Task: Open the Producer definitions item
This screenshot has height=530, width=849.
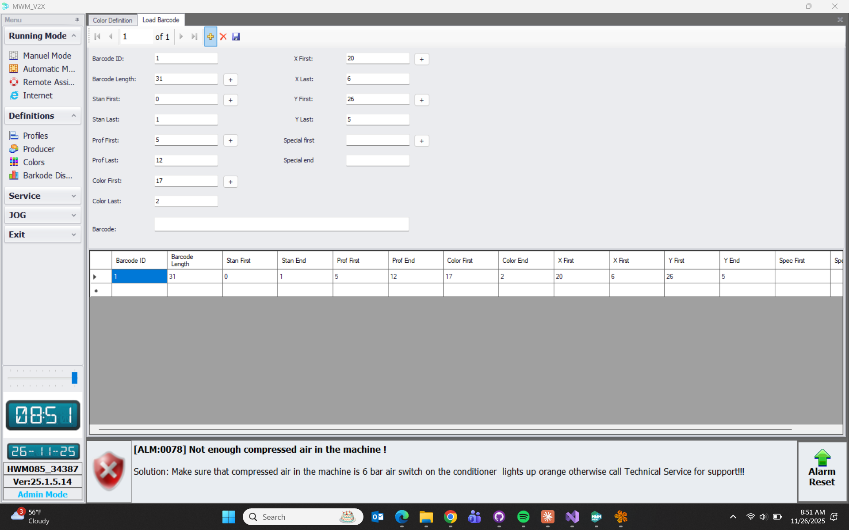Action: coord(38,149)
